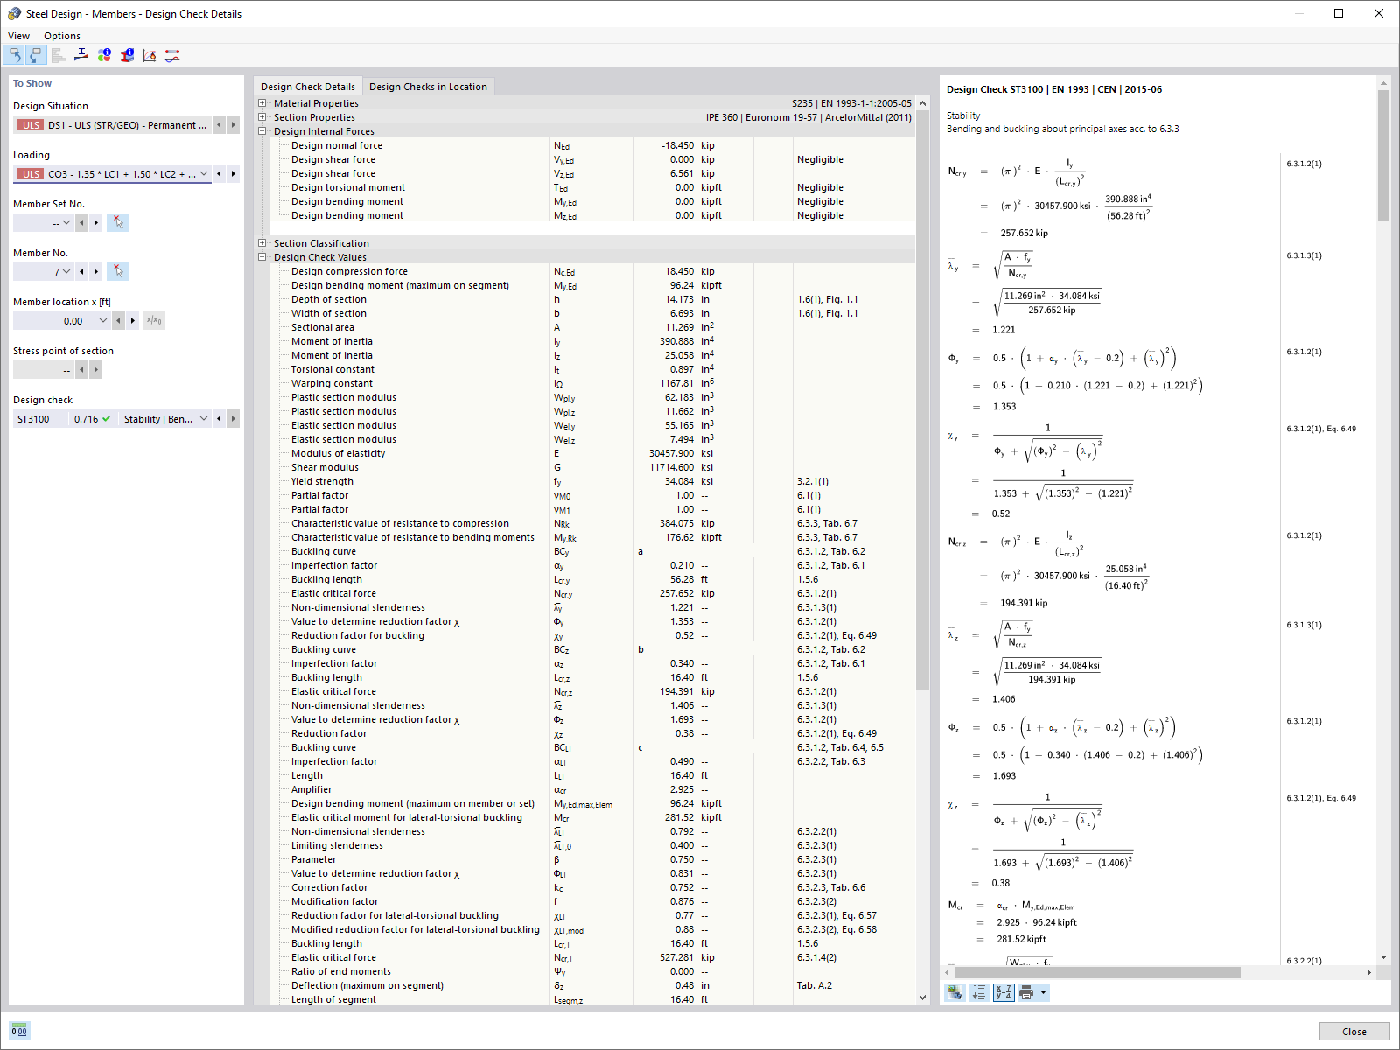1400x1050 pixels.
Task: Expand the Material Properties section
Action: point(262,102)
